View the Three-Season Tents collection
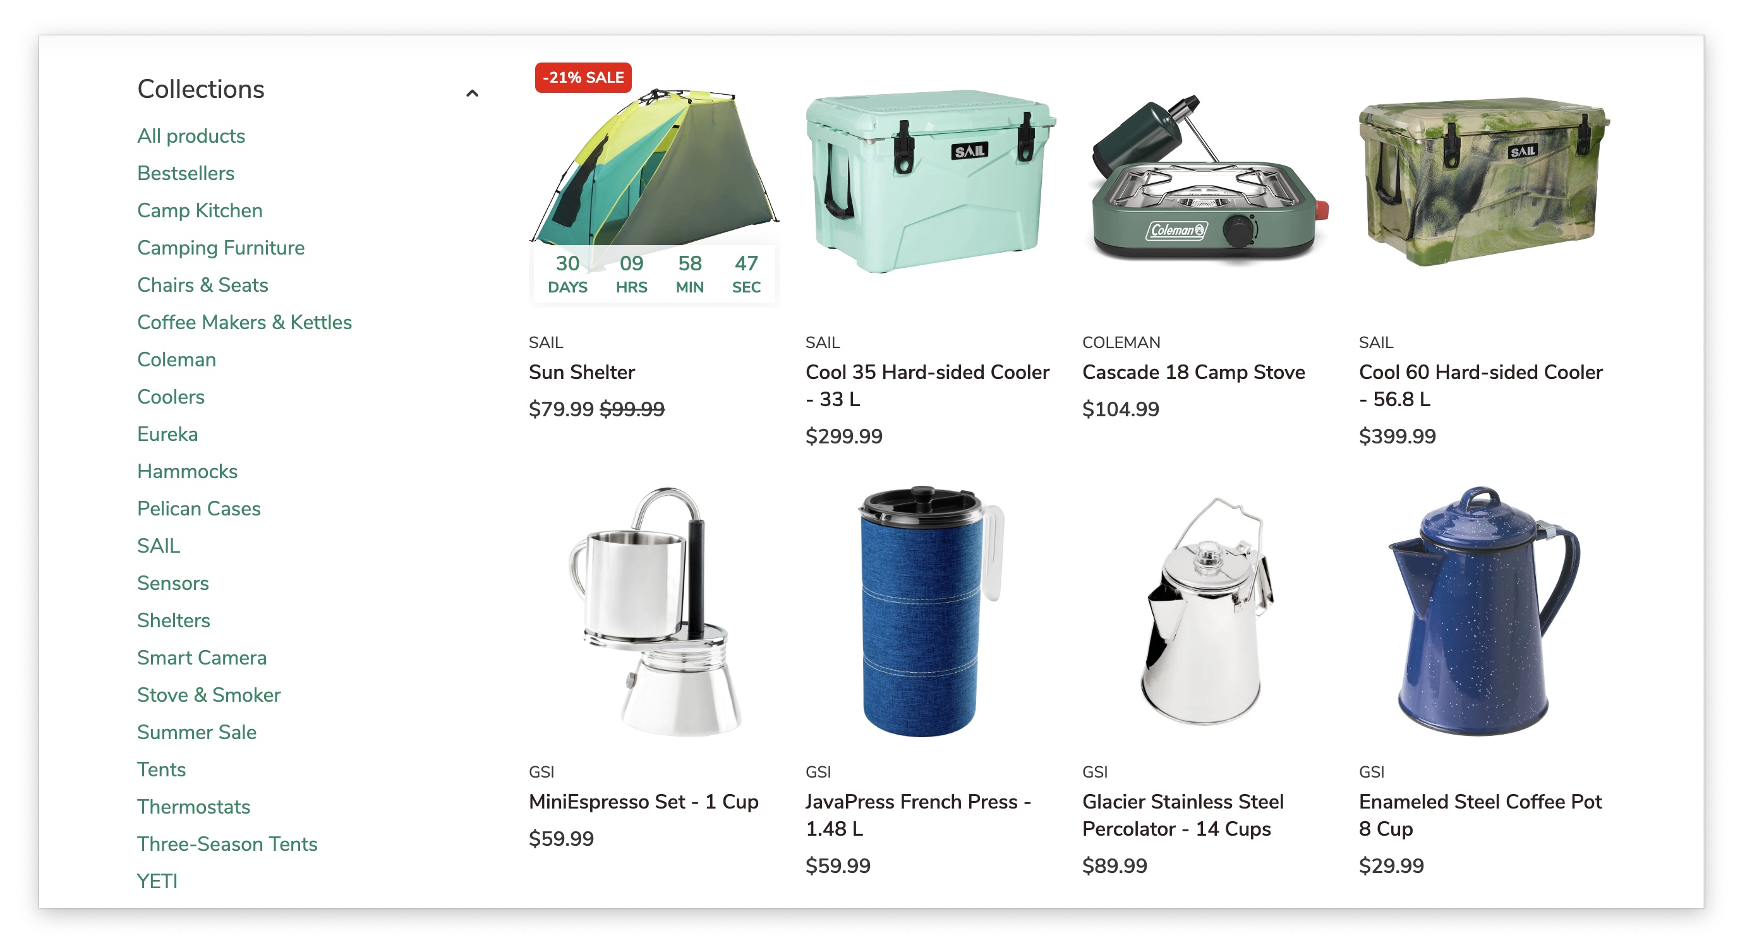Screen dimensions: 1740x945 pyautogui.click(x=227, y=844)
